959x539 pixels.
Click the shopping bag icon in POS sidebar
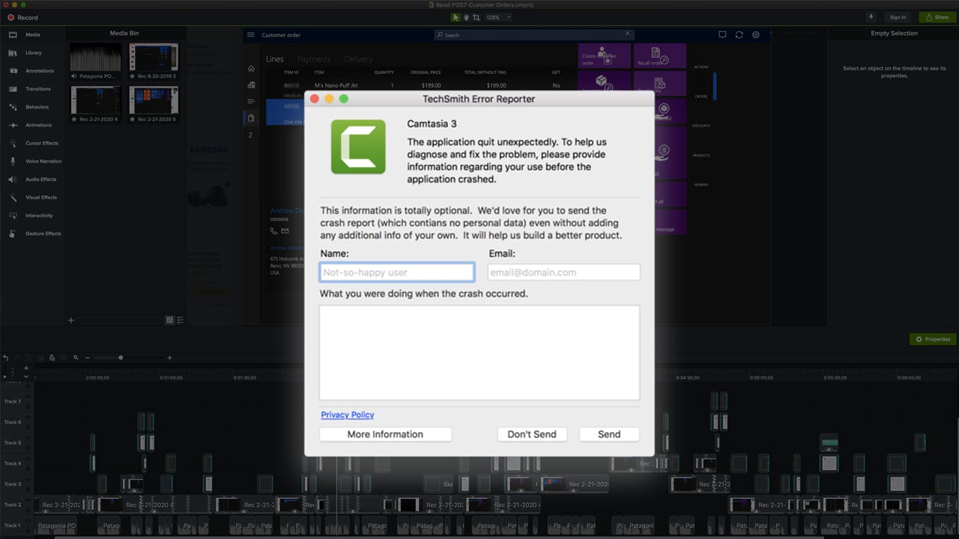tap(251, 118)
